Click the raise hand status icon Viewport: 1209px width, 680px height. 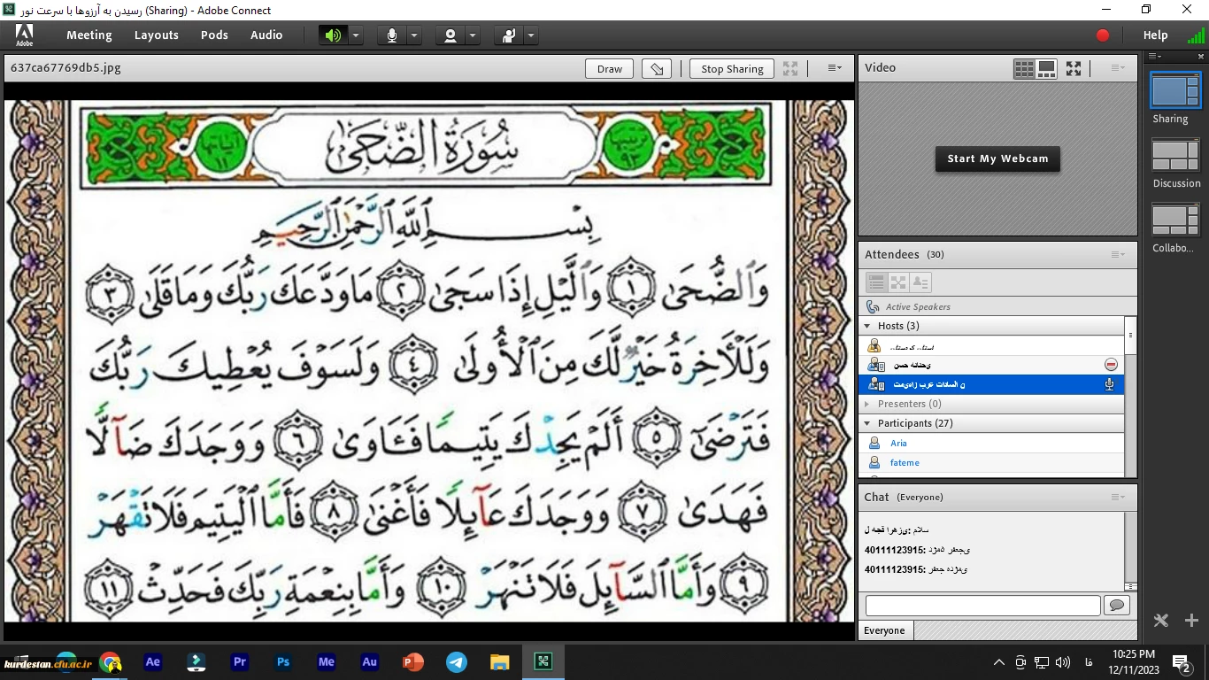pos(509,35)
